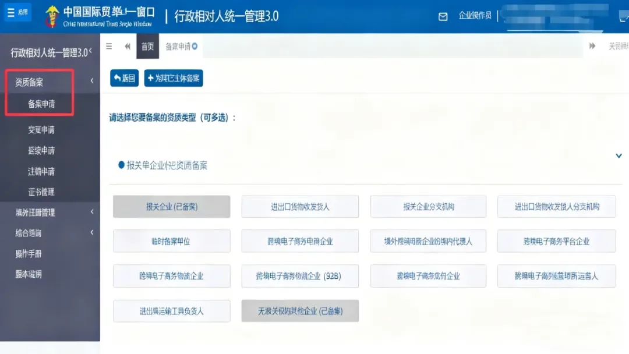This screenshot has height=354, width=629.
Task: Toggle 临时备案单位 qualification selection
Action: (x=172, y=241)
